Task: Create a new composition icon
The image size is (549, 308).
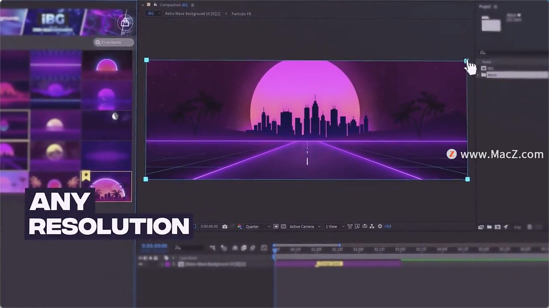Action: pyautogui.click(x=498, y=227)
